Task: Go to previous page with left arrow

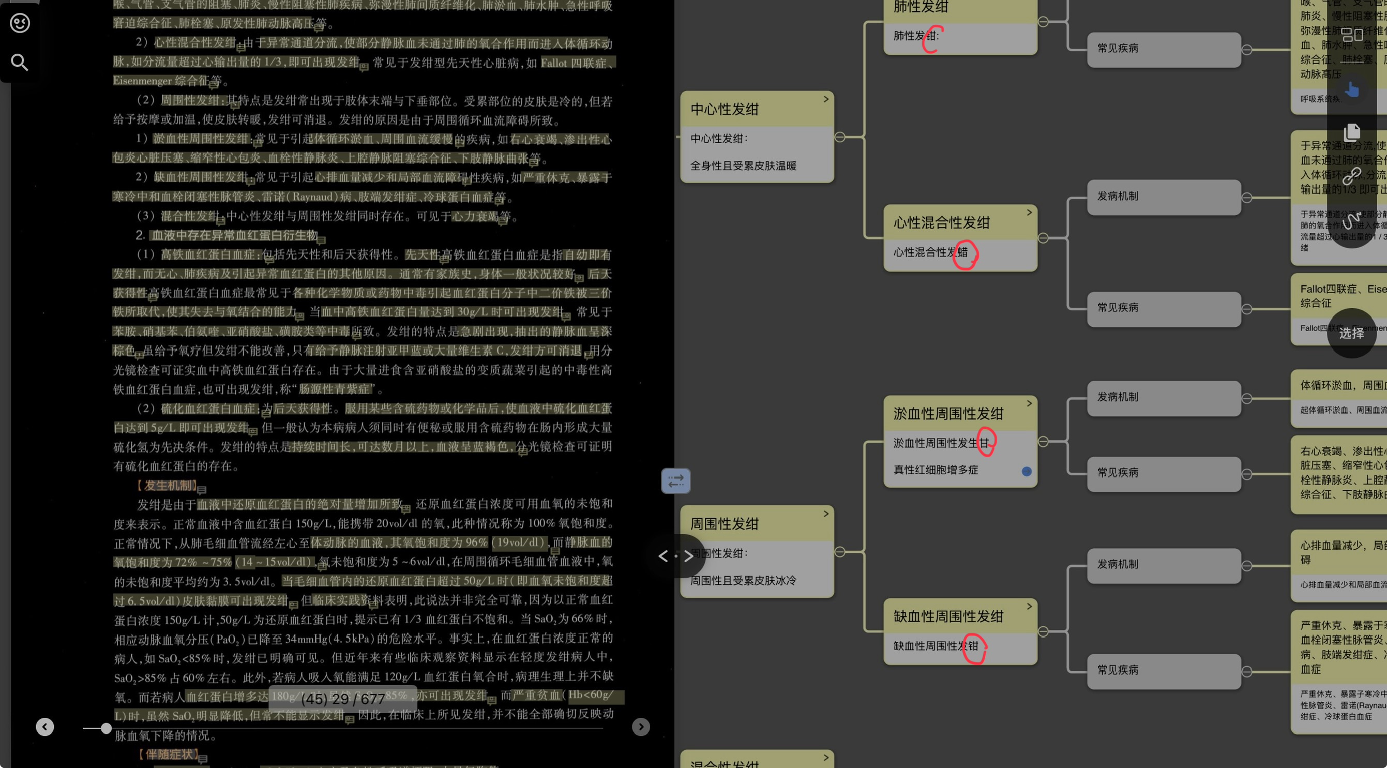Action: click(x=44, y=727)
